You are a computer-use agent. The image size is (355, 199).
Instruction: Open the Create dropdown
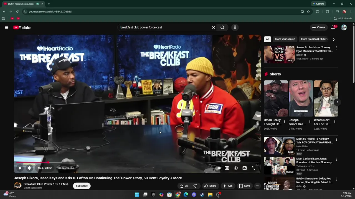(x=318, y=27)
